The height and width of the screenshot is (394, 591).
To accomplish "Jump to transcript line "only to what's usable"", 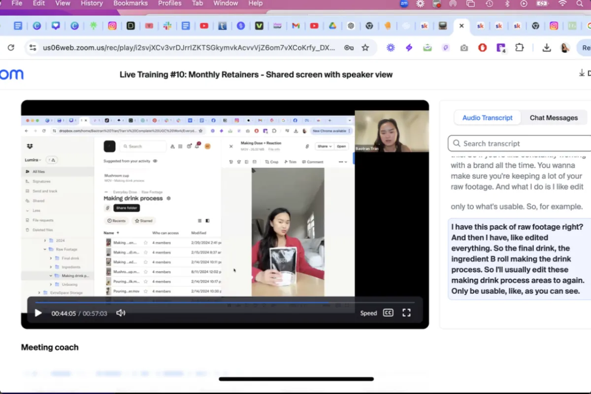I will (517, 207).
